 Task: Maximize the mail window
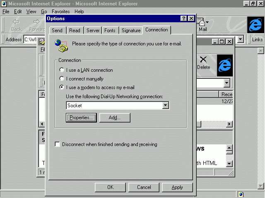[222, 41]
